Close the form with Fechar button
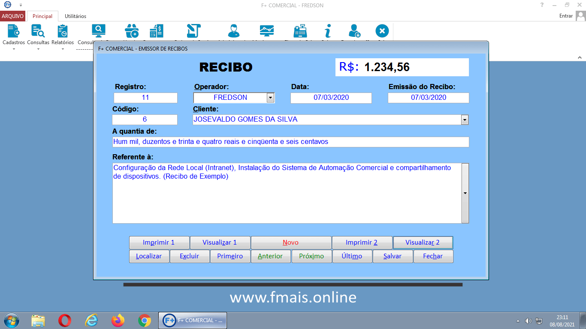Screen dimensions: 586x329 click(433, 256)
